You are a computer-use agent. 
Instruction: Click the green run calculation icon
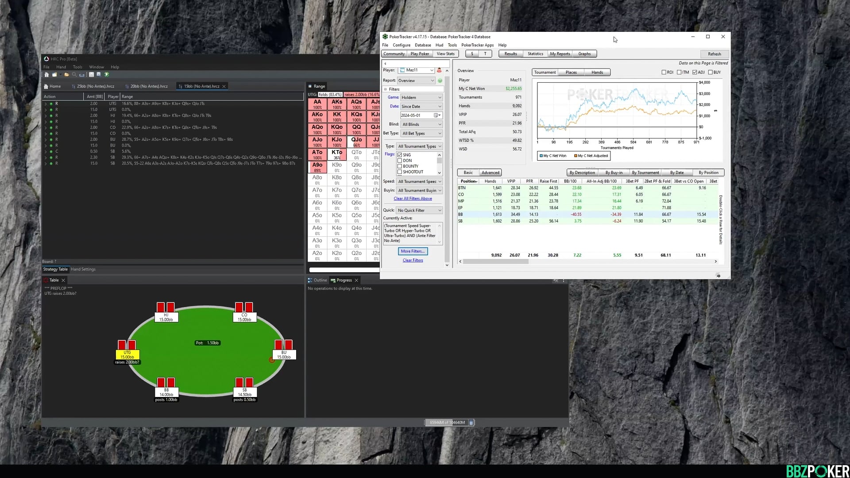107,74
